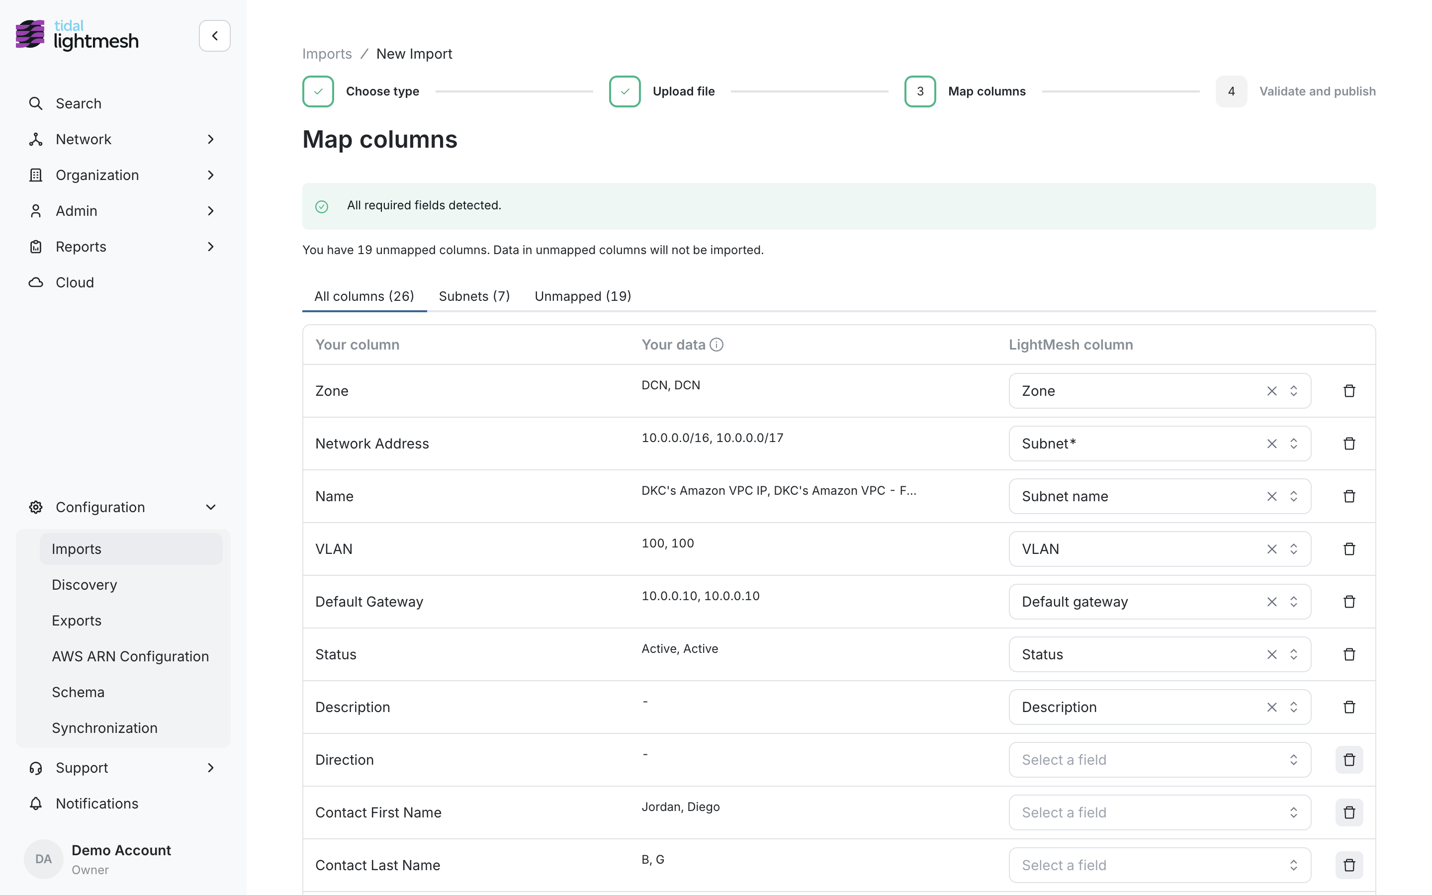1432x895 pixels.
Task: Delete the Direction row
Action: click(1349, 759)
